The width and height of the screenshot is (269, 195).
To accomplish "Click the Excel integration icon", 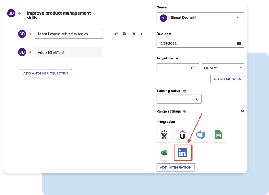I will coord(164,153).
